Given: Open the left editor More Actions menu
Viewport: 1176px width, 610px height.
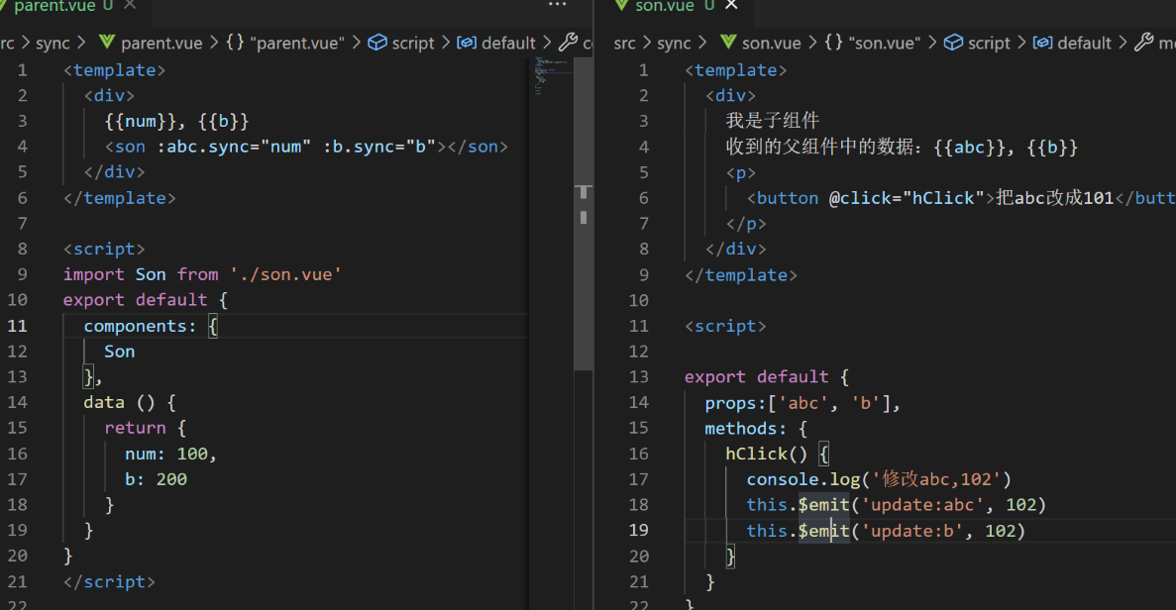Looking at the screenshot, I should [557, 5].
